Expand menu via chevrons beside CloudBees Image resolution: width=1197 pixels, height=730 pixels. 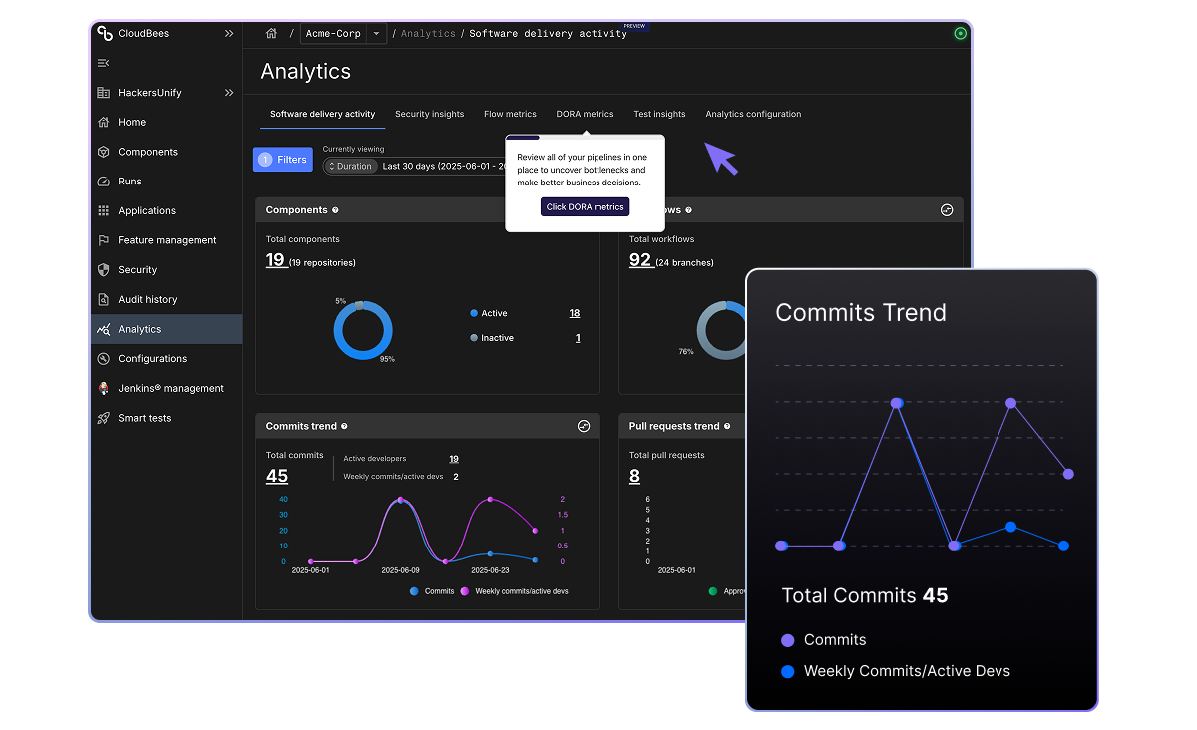click(x=229, y=33)
